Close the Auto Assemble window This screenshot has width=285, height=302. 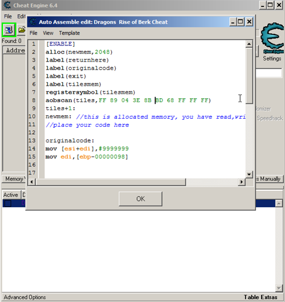coord(249,22)
